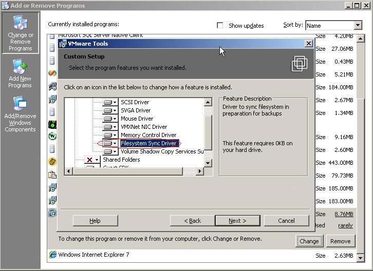Close the VMware Tools dialog
Viewport: 373px width, 271px height.
click(309, 44)
